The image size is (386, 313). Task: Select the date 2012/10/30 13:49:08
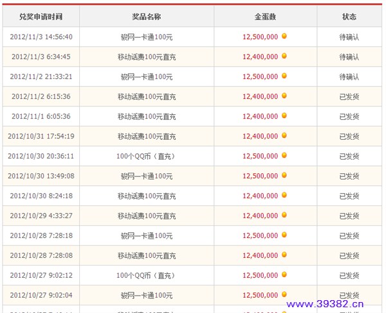click(41, 176)
